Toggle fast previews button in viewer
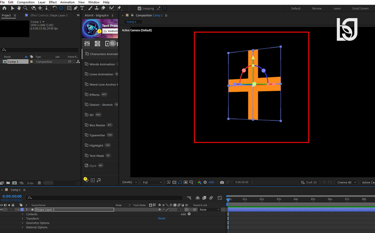Image resolution: width=375 pixels, height=233 pixels. click(x=169, y=182)
